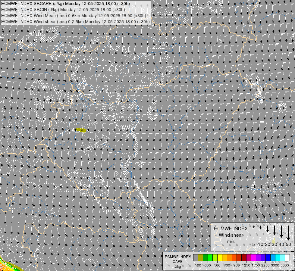Click wind shear legend arrow above 30
The height and width of the screenshot is (271, 295).
[275, 230]
